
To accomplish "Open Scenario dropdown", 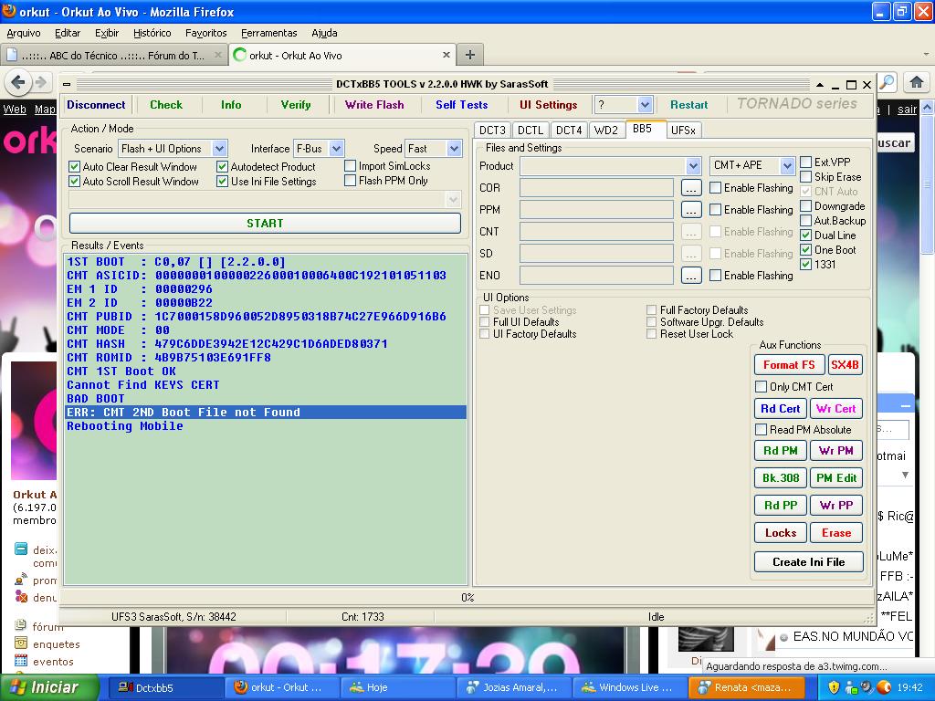I will click(x=219, y=149).
